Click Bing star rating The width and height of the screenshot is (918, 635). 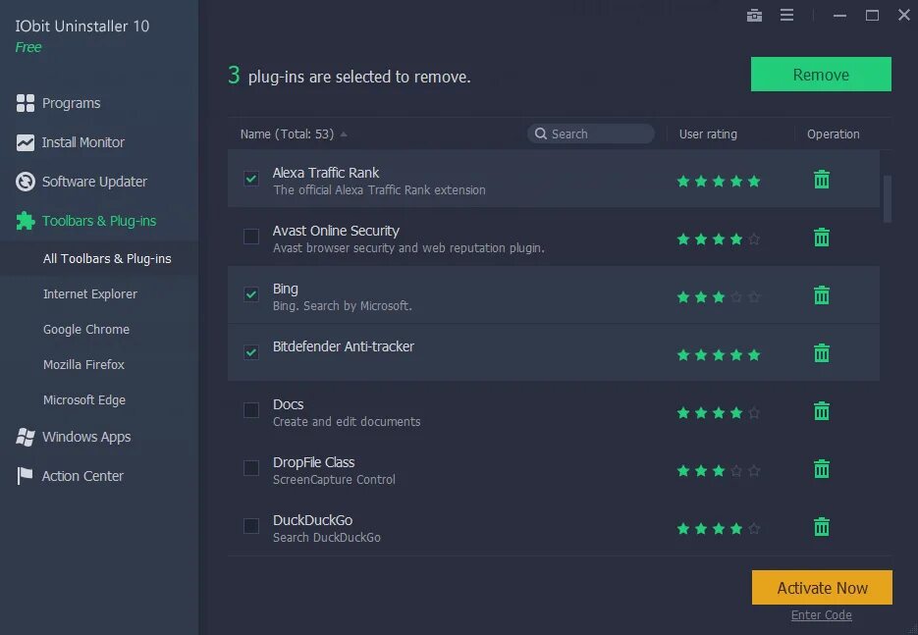719,297
